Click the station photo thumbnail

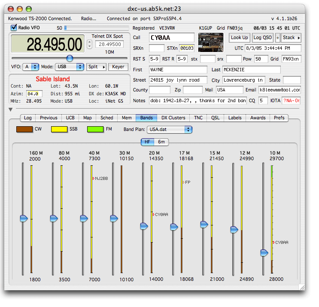point(211,42)
